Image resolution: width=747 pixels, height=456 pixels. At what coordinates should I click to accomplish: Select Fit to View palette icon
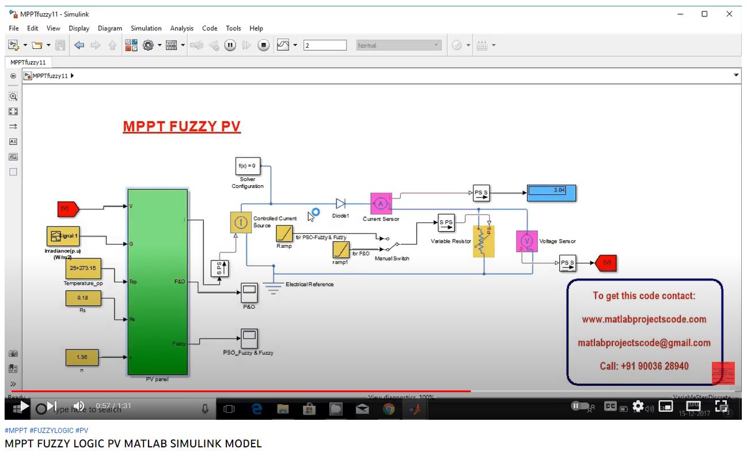[x=13, y=112]
